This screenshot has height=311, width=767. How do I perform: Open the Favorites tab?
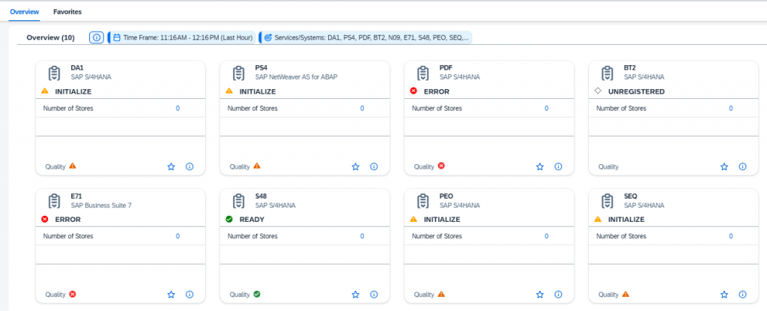click(x=67, y=12)
